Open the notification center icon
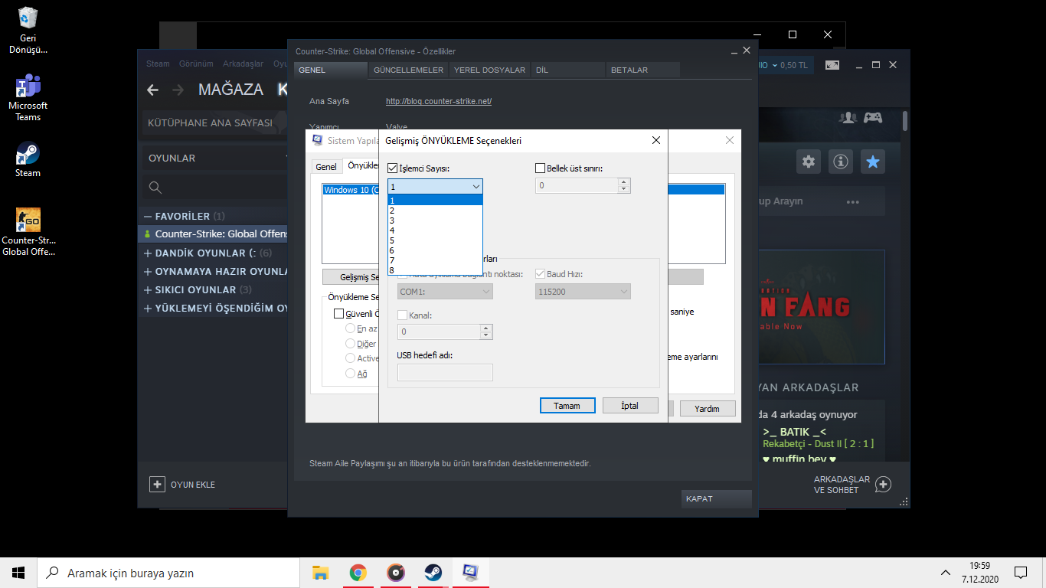This screenshot has height=588, width=1046. (1021, 573)
